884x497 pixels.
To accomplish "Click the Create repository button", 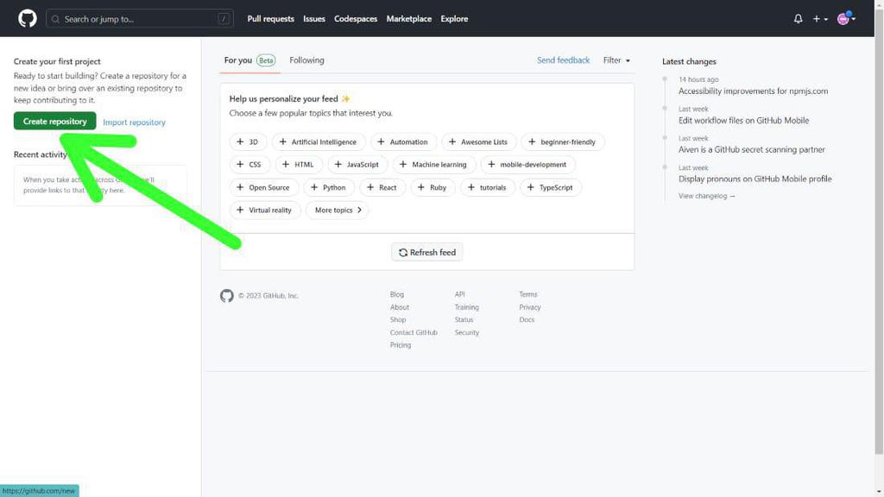I will [x=54, y=121].
